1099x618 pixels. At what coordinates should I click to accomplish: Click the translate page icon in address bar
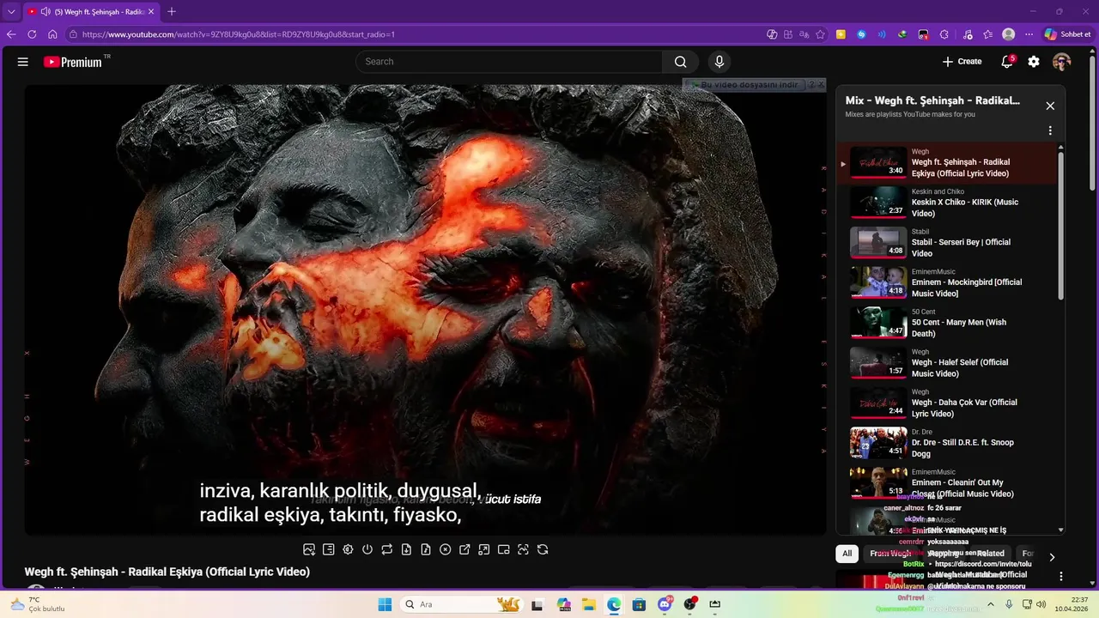pyautogui.click(x=805, y=34)
